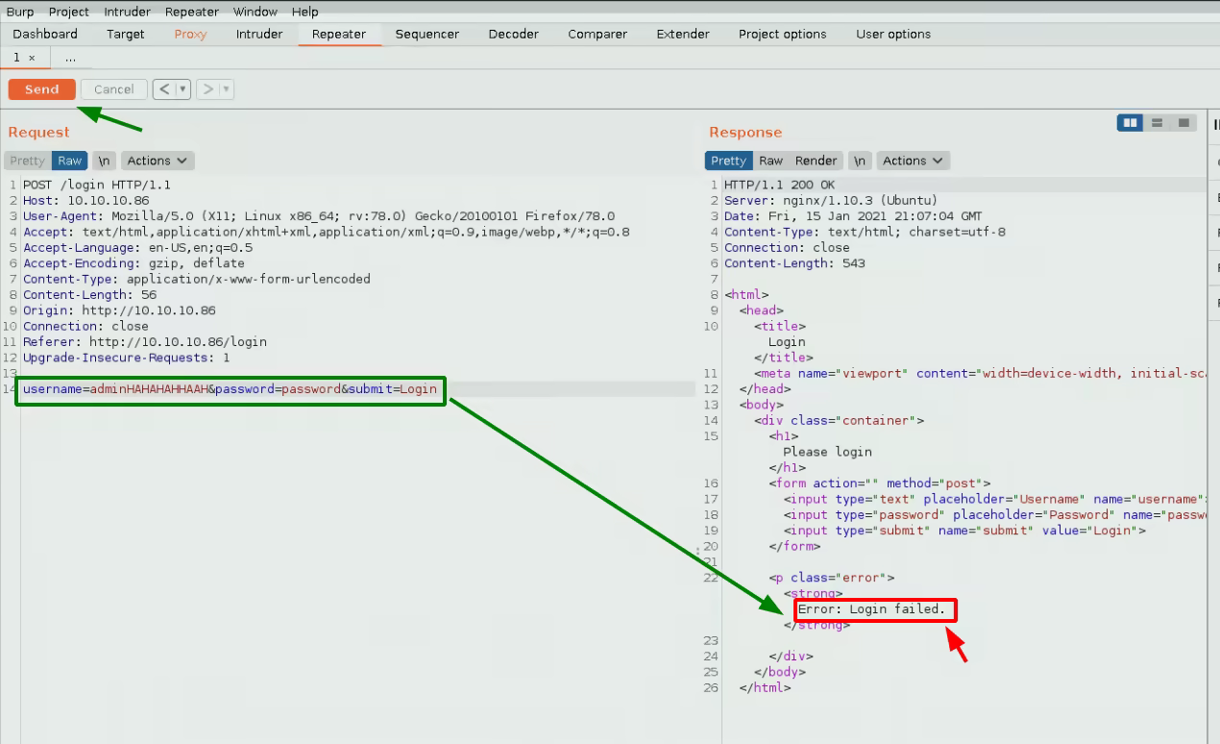Switch to the combined single-pane layout icon
The width and height of the screenshot is (1220, 744).
coord(1183,123)
